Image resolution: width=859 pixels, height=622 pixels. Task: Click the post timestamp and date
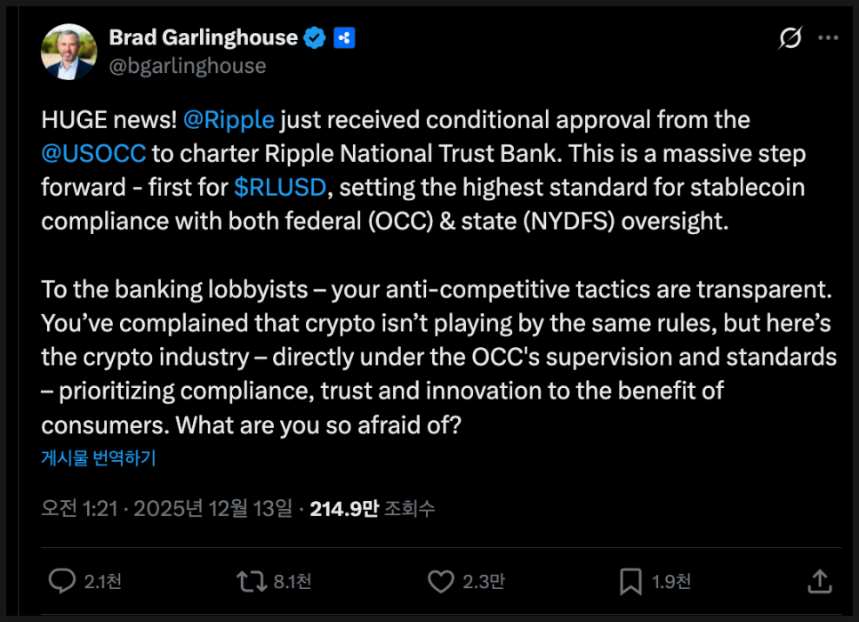click(166, 509)
